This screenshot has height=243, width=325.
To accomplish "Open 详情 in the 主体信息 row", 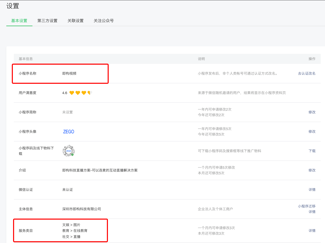I will click(x=312, y=212).
